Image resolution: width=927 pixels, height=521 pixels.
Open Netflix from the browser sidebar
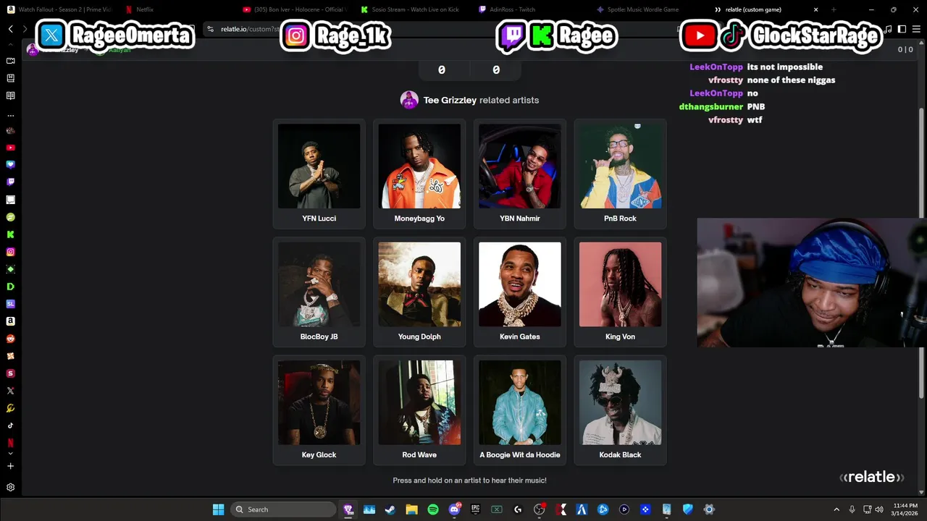pyautogui.click(x=10, y=443)
